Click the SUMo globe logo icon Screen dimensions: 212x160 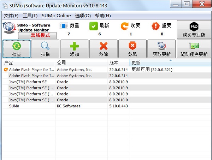(9, 28)
